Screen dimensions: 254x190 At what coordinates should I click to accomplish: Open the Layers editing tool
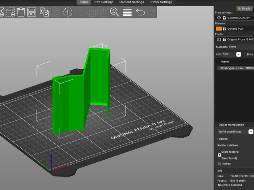[127, 12]
